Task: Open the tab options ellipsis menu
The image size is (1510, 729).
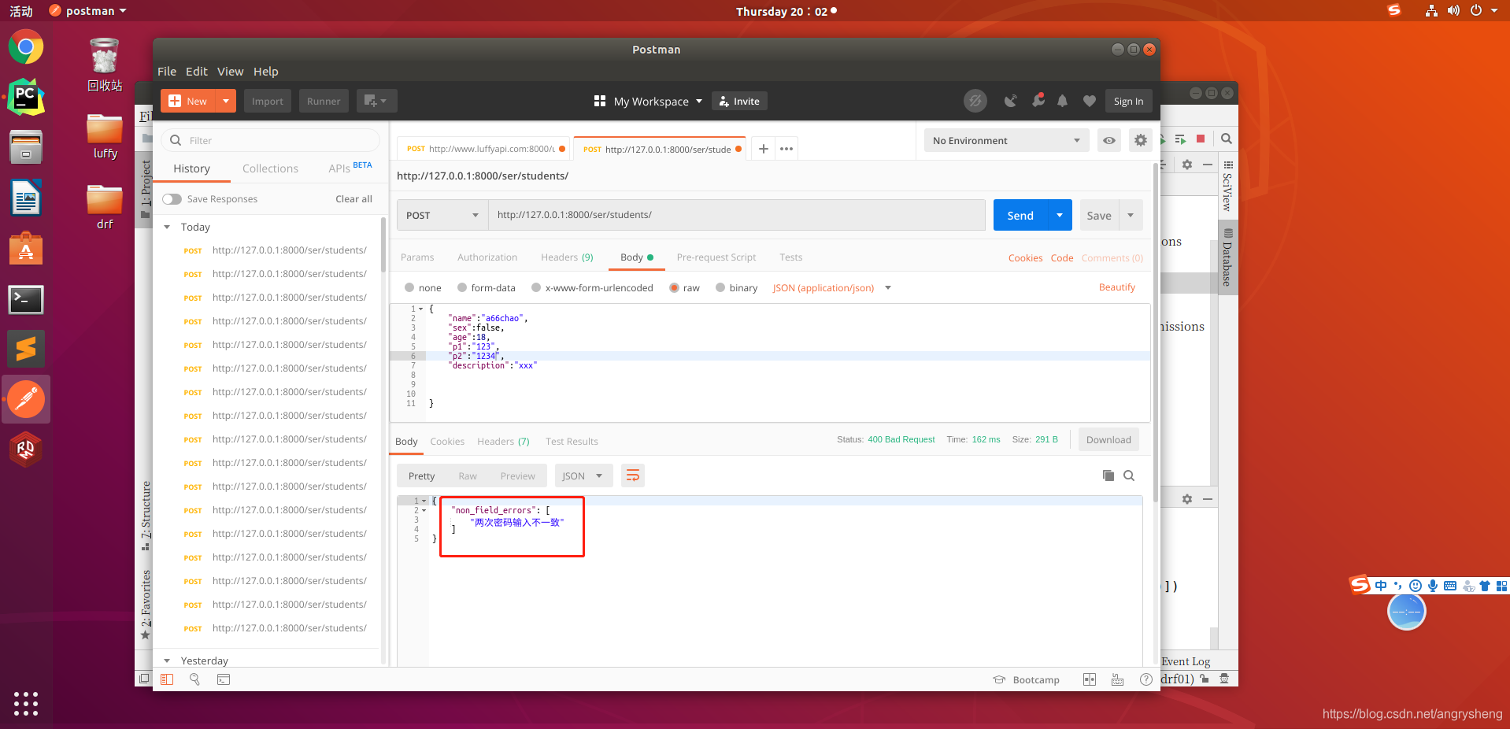Action: point(786,148)
